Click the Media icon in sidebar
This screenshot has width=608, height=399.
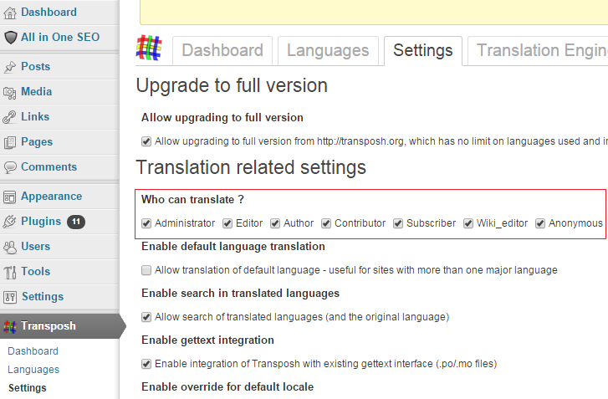point(10,92)
